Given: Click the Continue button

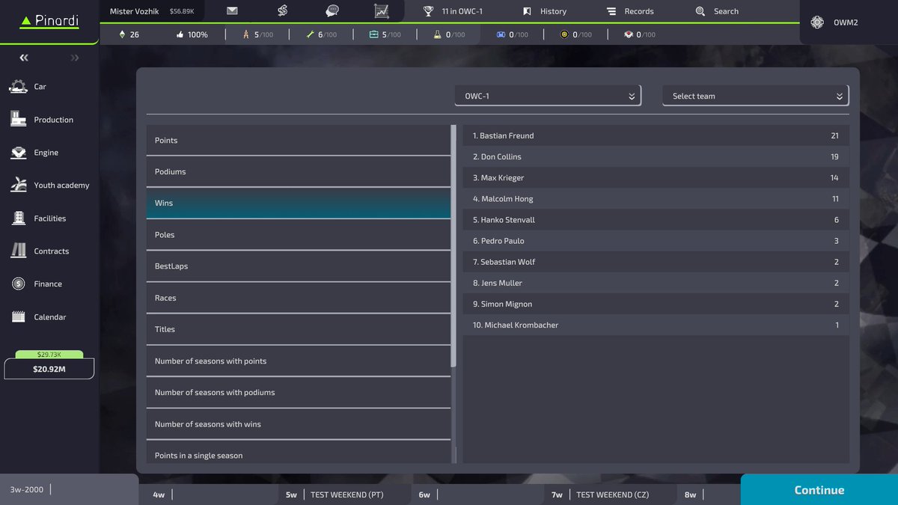Looking at the screenshot, I should 819,489.
